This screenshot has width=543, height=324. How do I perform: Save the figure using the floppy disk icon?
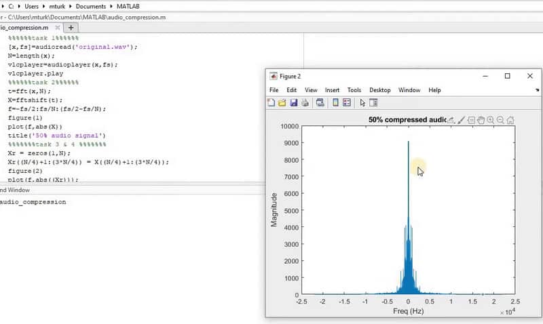[294, 103]
